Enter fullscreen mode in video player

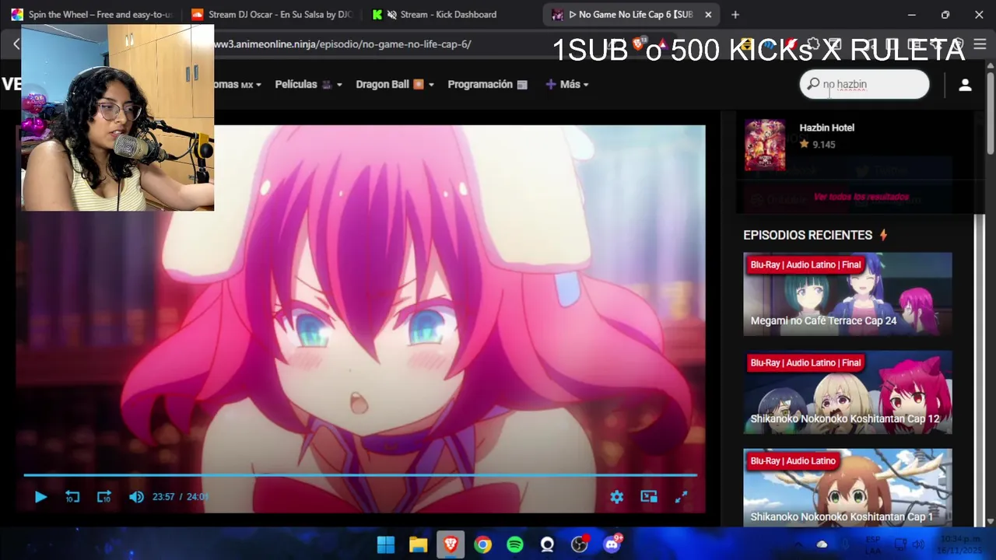681,497
